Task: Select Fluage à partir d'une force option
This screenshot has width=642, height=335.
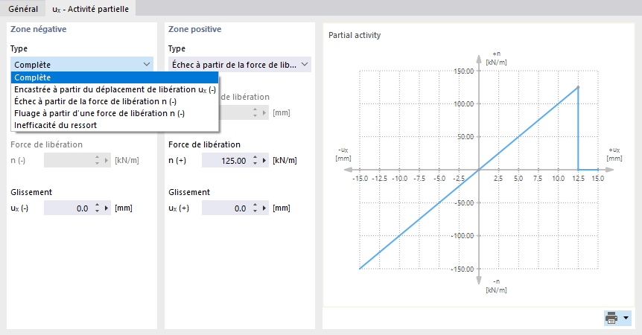Action: coord(115,113)
